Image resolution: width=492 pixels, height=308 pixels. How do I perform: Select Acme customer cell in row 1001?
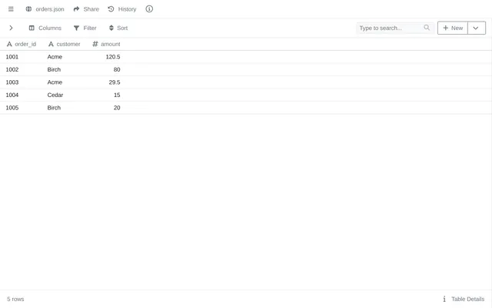tap(55, 57)
